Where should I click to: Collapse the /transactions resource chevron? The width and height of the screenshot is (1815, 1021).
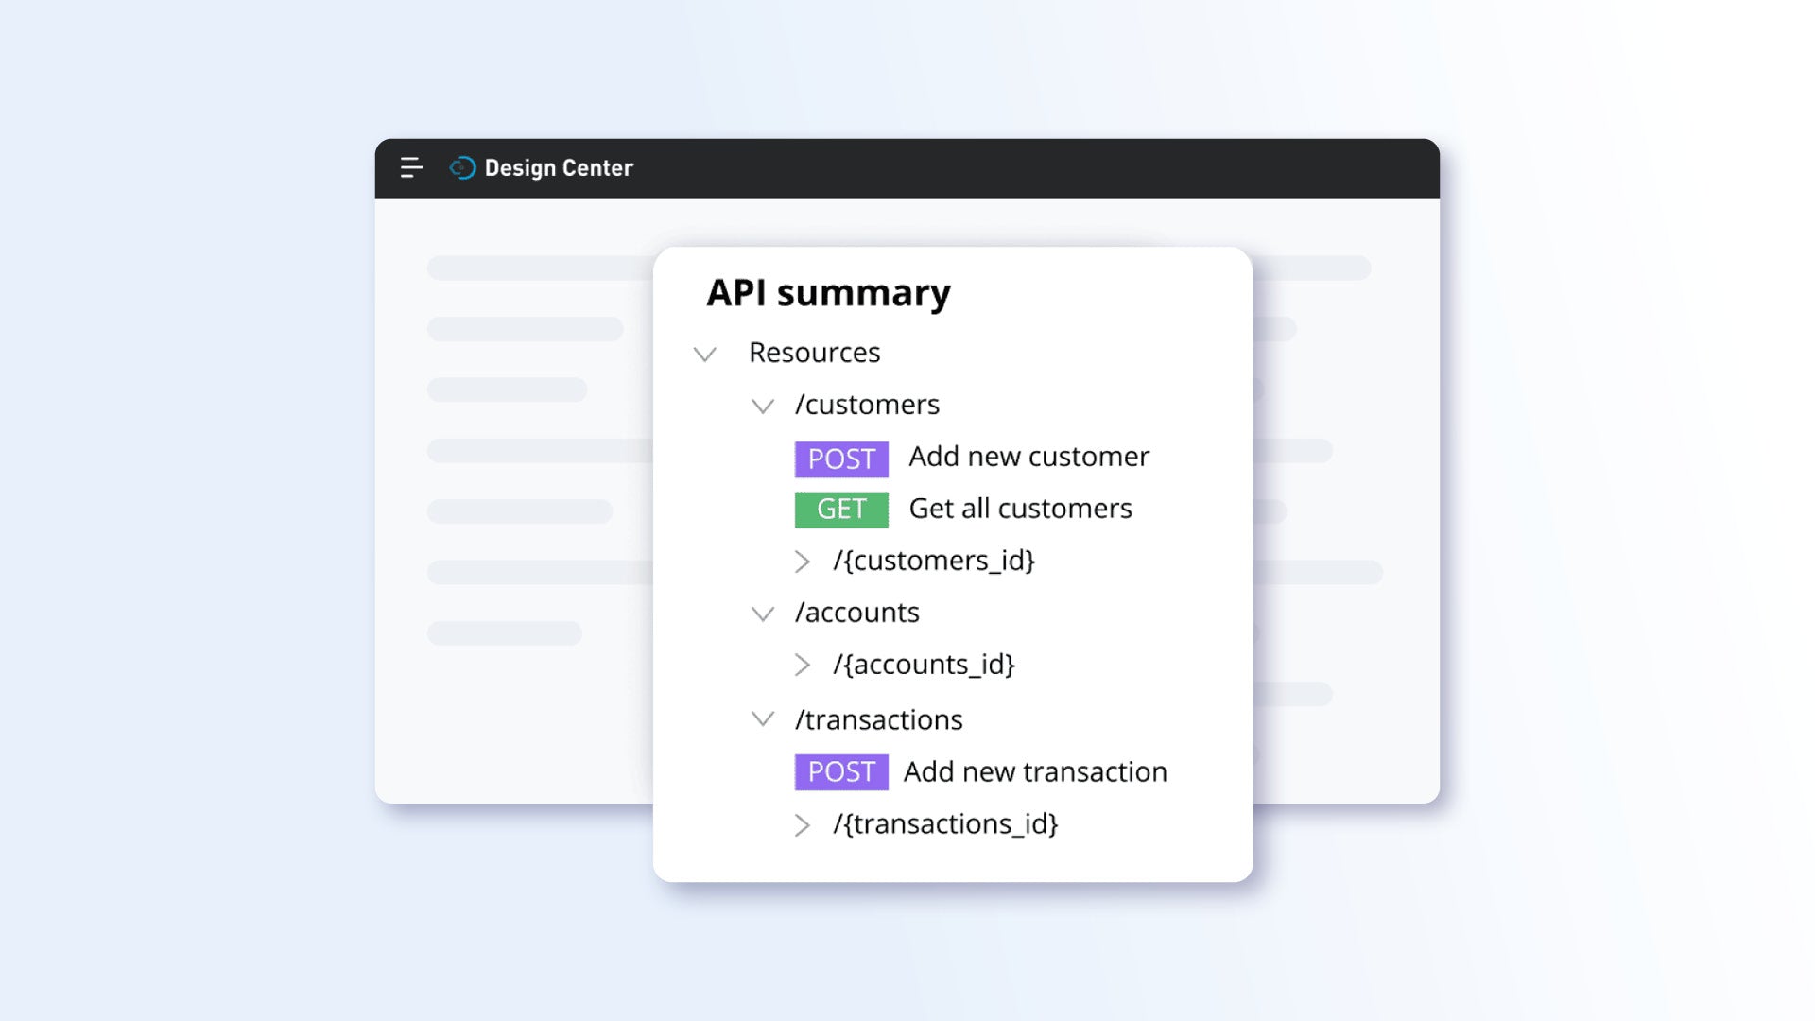(x=763, y=719)
